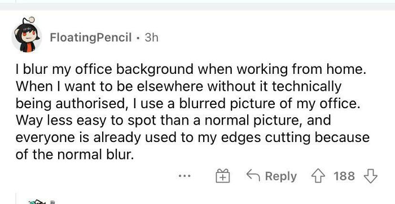395x204 pixels.
Task: Click the word "authorised" in the comment
Action: click(90, 103)
